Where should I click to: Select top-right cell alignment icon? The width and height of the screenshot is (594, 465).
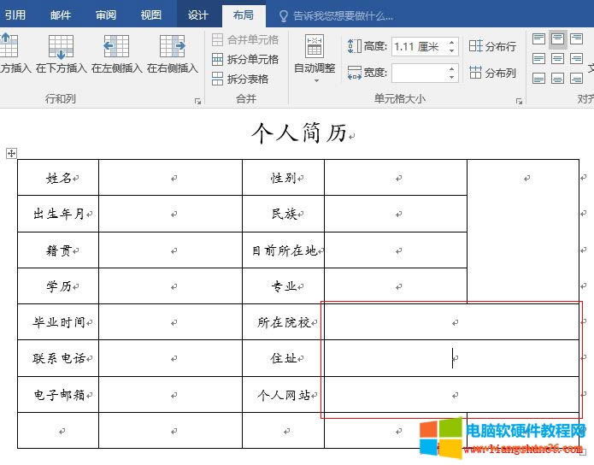576,38
